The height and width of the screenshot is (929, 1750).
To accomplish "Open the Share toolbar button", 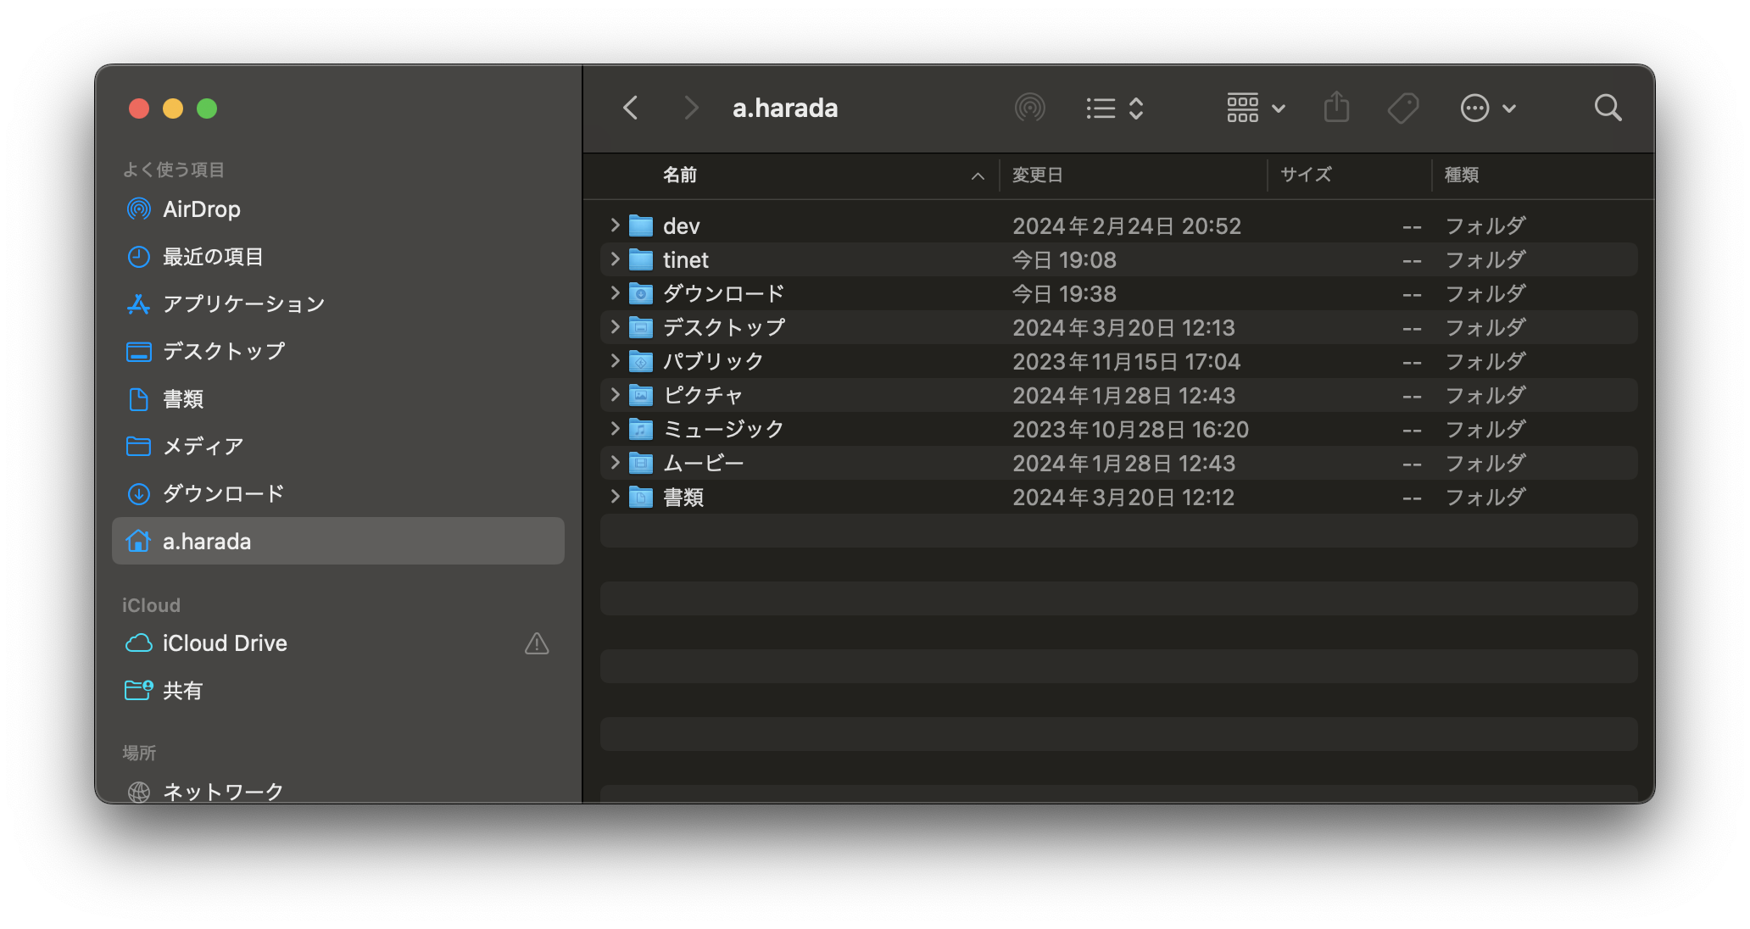I will click(x=1336, y=108).
